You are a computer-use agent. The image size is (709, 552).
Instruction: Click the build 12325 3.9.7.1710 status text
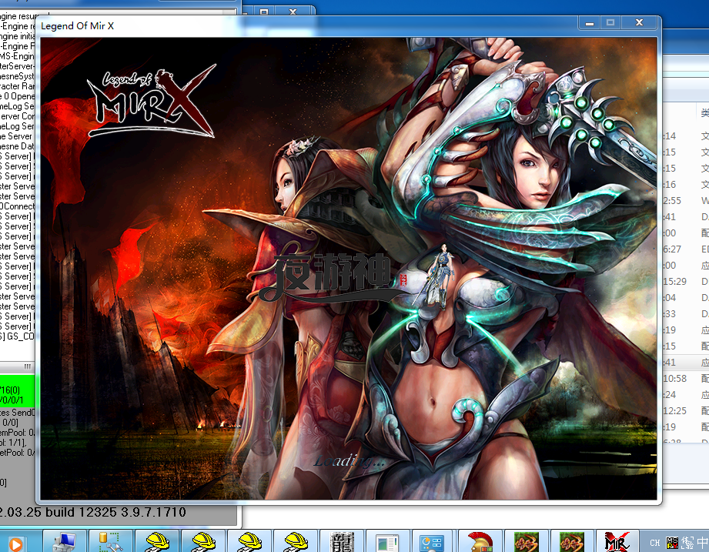pyautogui.click(x=92, y=512)
